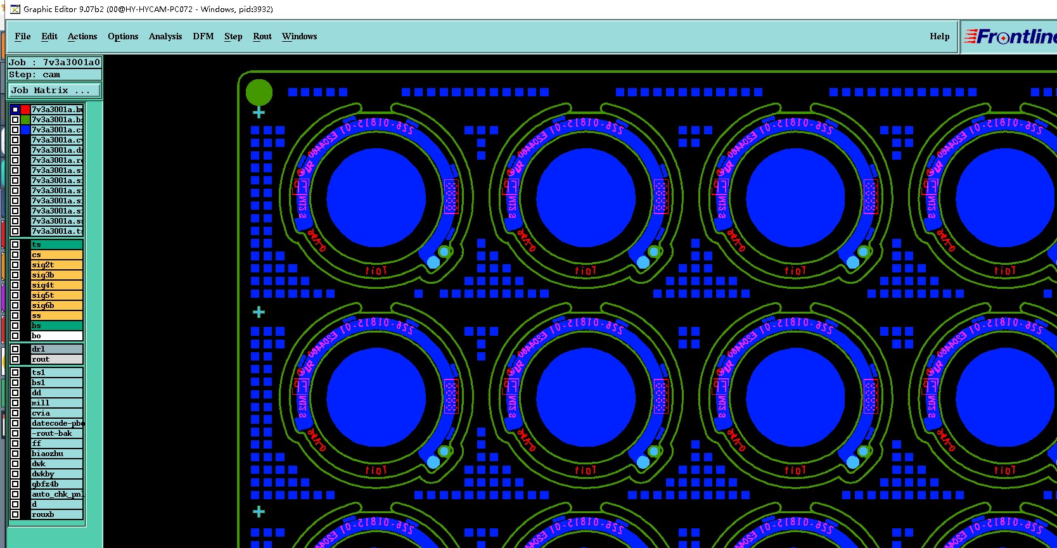Select the auto_chk_pnl layer name
The height and width of the screenshot is (548, 1057).
pyautogui.click(x=57, y=494)
